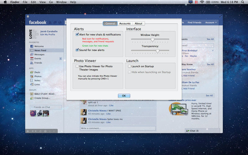248x155 pixels.
Task: Click the U-verse ad image
Action: coord(179,109)
